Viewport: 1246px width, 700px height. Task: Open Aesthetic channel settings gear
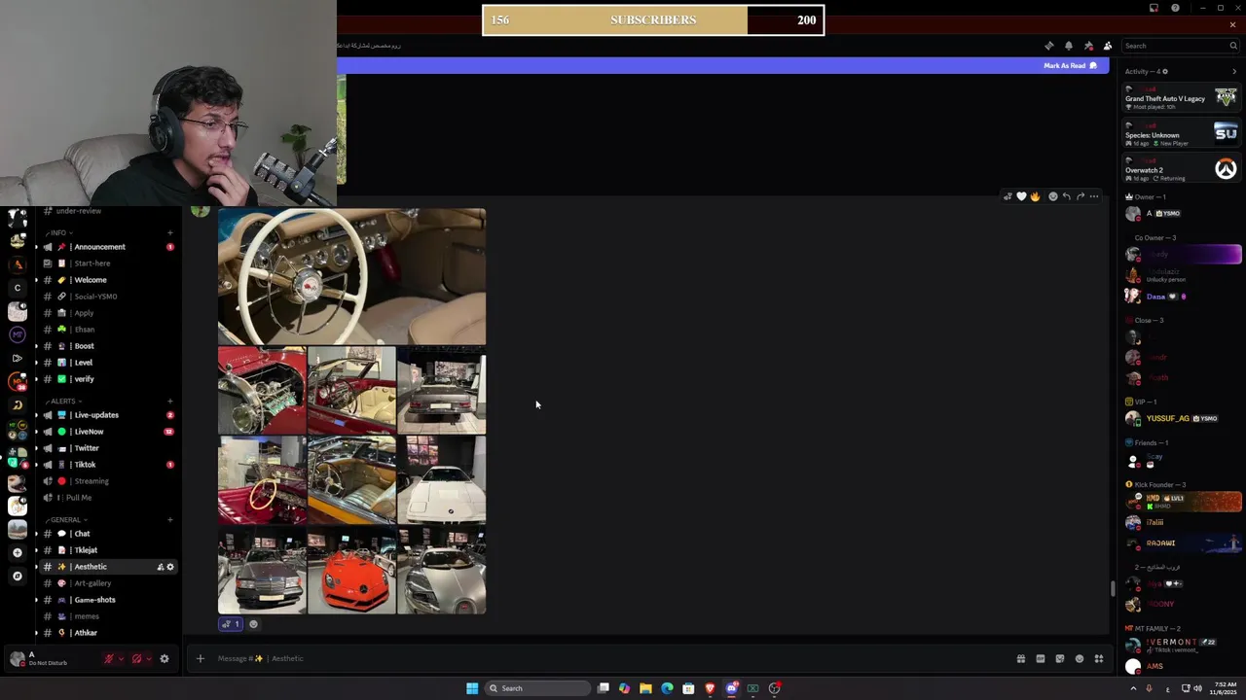pyautogui.click(x=170, y=567)
